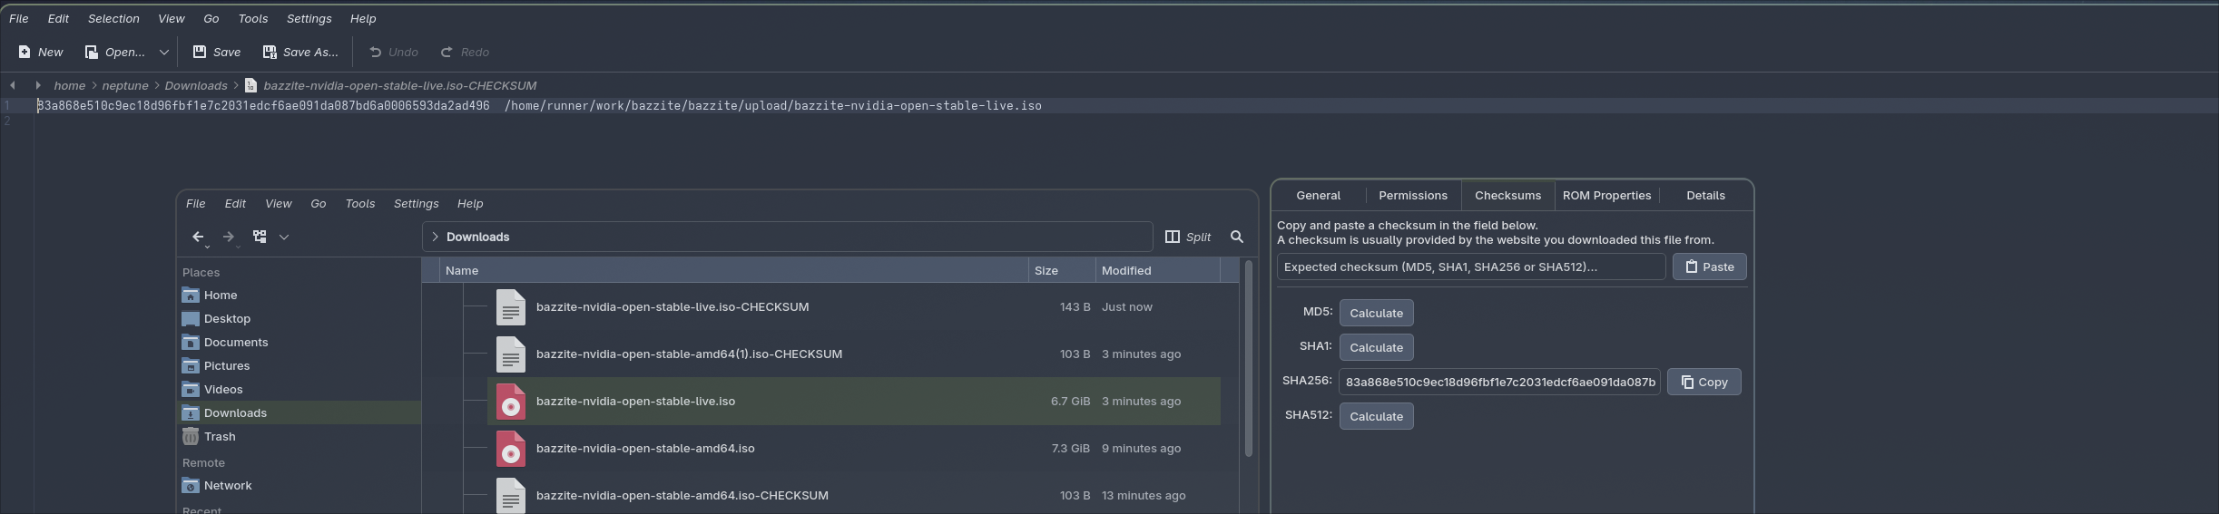The image size is (2219, 514).
Task: Expand the view mode dropdown arrow in Dolphin
Action: (x=284, y=237)
